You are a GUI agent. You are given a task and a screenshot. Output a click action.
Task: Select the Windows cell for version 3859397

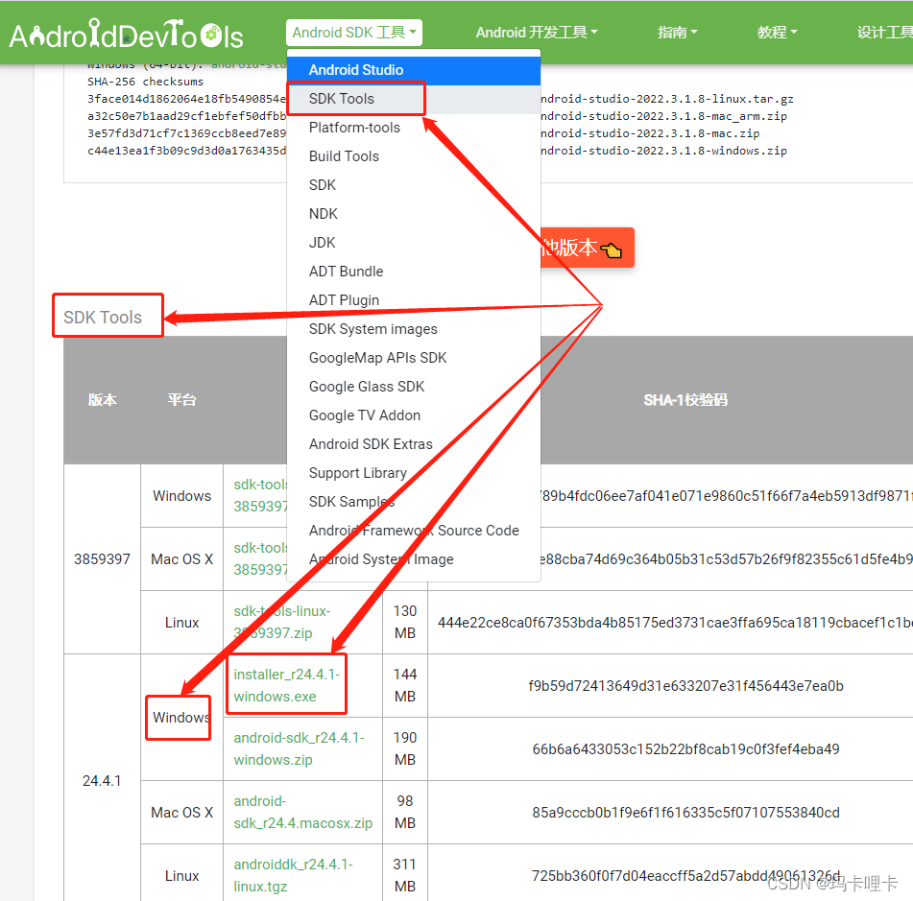coord(181,496)
